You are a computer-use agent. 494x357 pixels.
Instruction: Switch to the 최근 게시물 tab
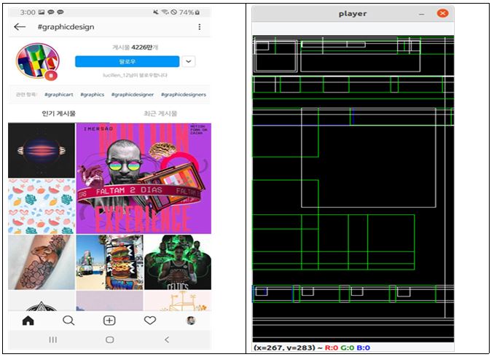pos(160,114)
